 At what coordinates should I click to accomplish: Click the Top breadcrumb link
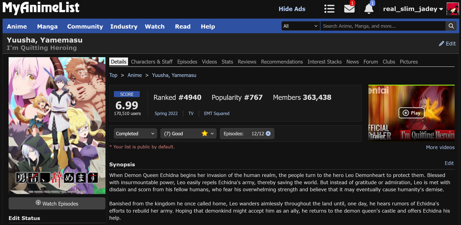(113, 75)
